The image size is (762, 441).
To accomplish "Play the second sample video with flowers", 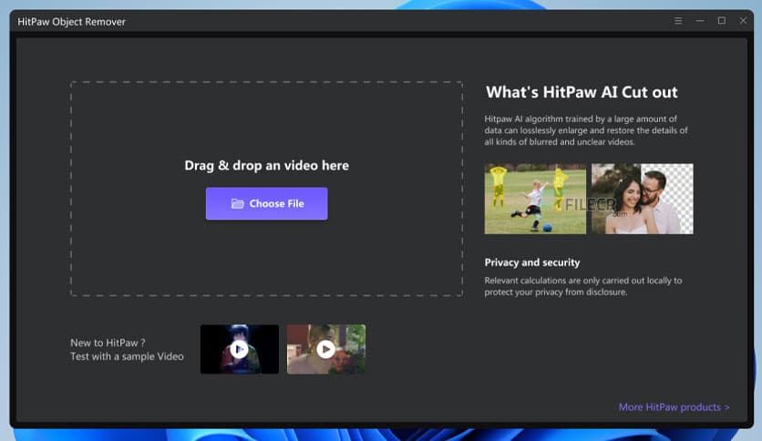I will tap(326, 349).
